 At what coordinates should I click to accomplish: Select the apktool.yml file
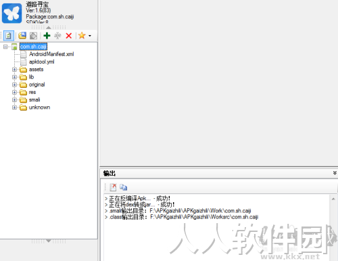click(x=42, y=62)
